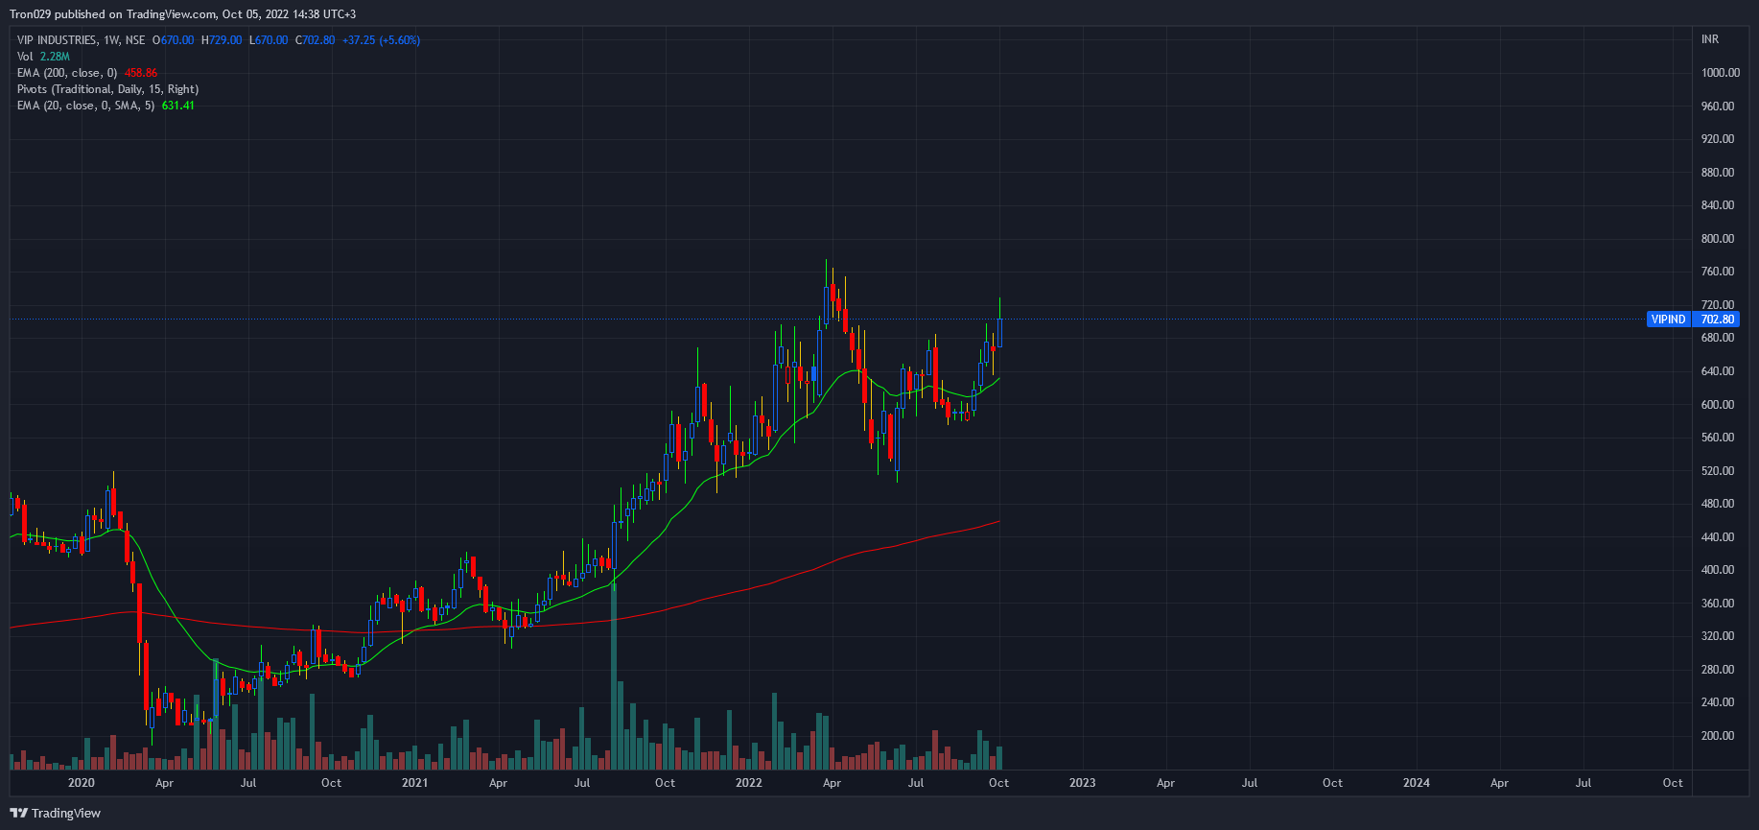Click the INR currency label on price axis
Viewport: 1759px width, 830px height.
click(x=1710, y=39)
